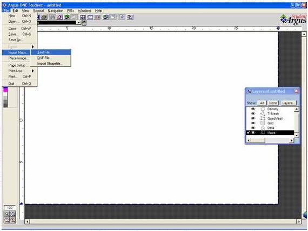The height and width of the screenshot is (231, 308).
Task: Toggle Grid layer visibility eye
Action: coord(253,123)
